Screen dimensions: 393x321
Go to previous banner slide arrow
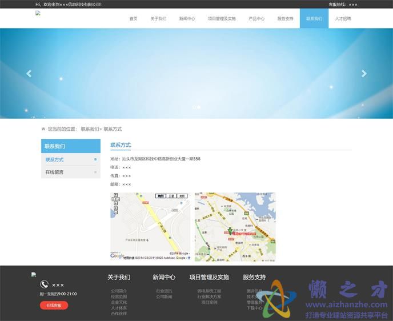click(29, 74)
